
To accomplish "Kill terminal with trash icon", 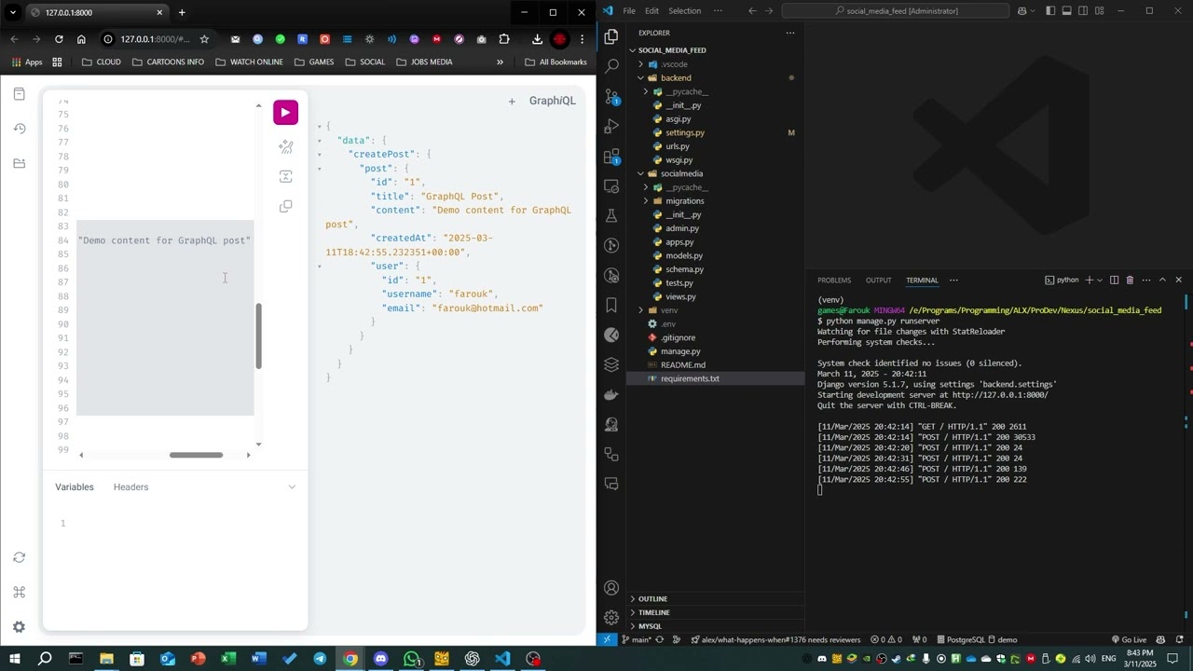I will (1130, 280).
